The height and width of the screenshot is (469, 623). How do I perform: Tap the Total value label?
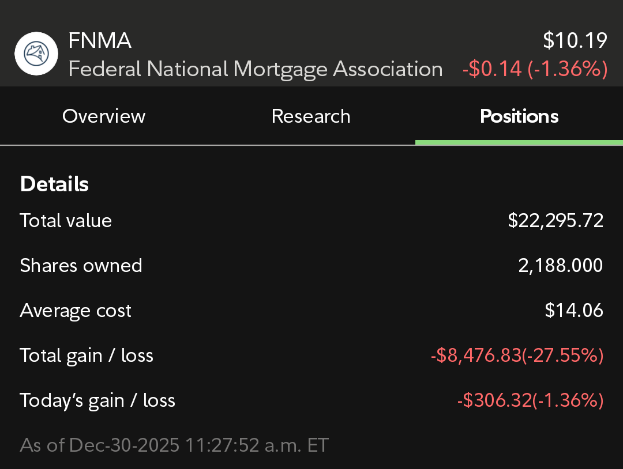click(x=66, y=221)
